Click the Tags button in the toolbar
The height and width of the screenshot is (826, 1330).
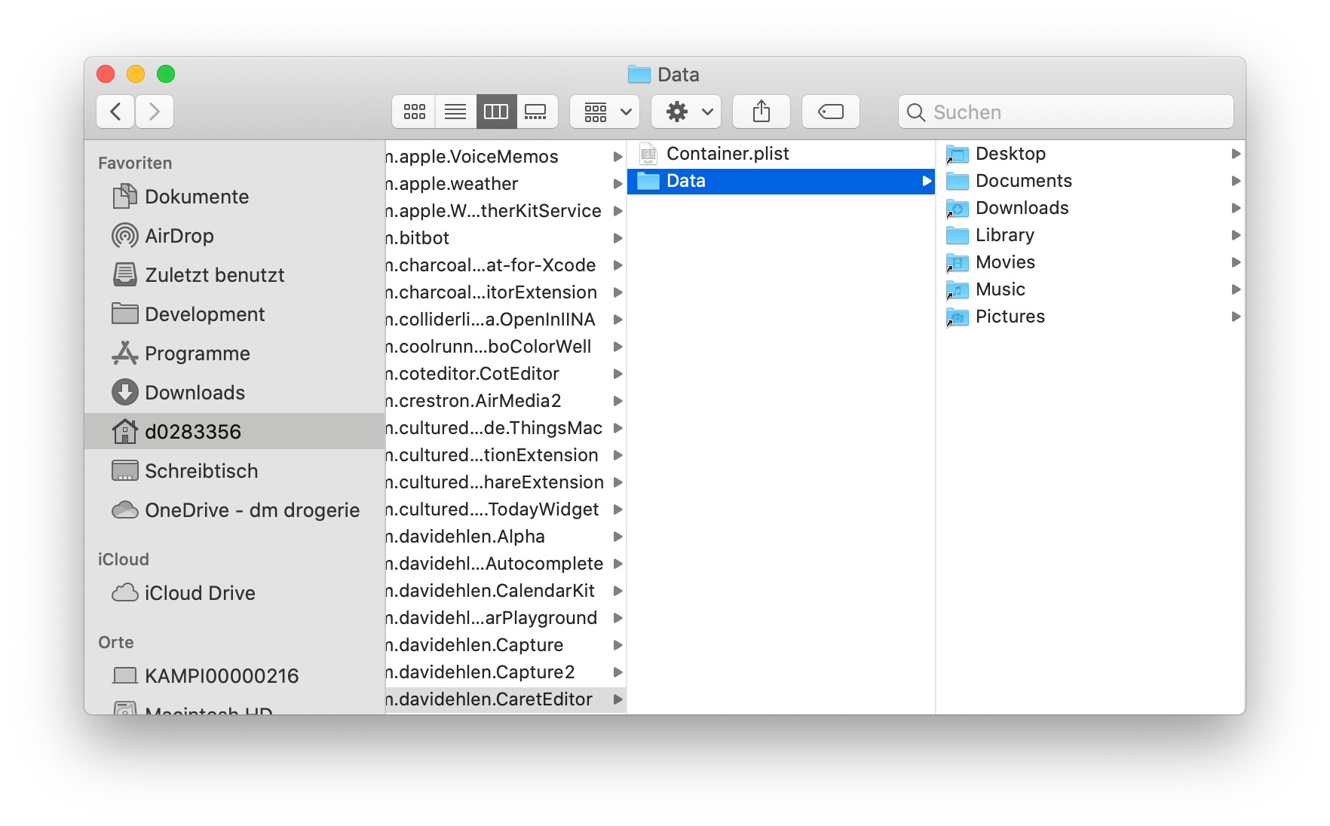pos(830,111)
